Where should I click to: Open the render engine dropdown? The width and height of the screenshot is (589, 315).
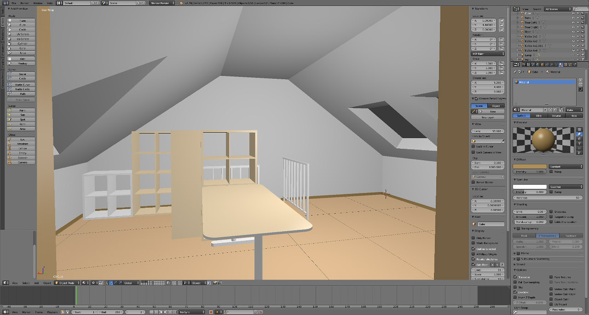[x=162, y=3]
